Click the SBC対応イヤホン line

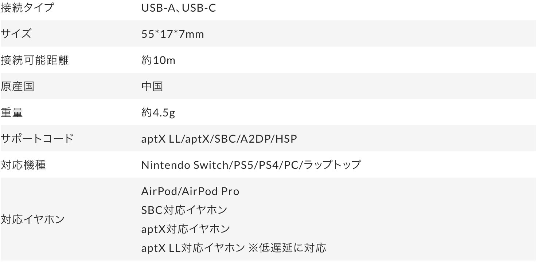[184, 210]
